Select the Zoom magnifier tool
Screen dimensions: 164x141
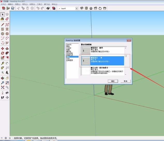(x=2, y=83)
